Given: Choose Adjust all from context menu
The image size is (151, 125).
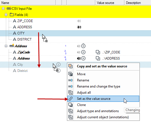Looking at the screenshot, I should (103, 93).
